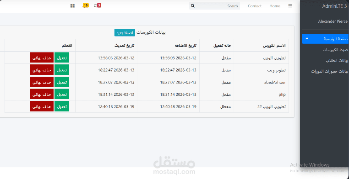Click حذف نهائي for php row
This screenshot has width=349, height=179.
[42, 94]
